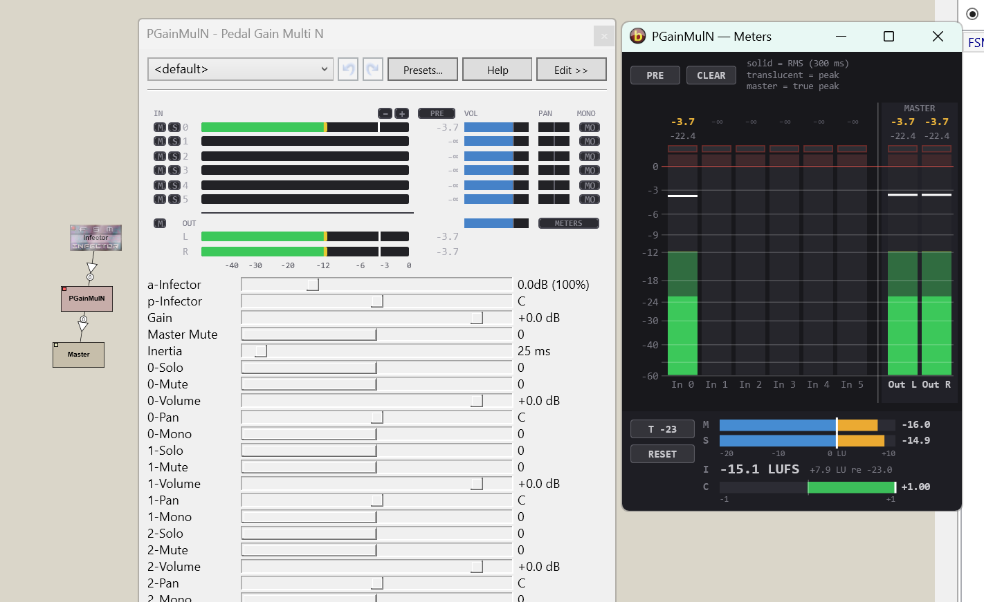Solo input channel 2
The width and height of the screenshot is (984, 602).
coord(174,156)
